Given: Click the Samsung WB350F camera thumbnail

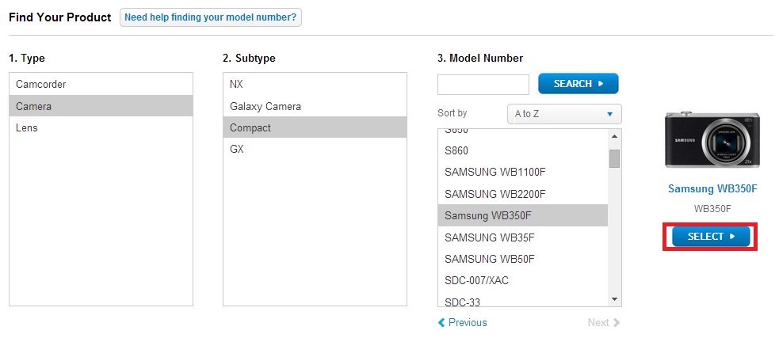Looking at the screenshot, I should click(x=712, y=140).
